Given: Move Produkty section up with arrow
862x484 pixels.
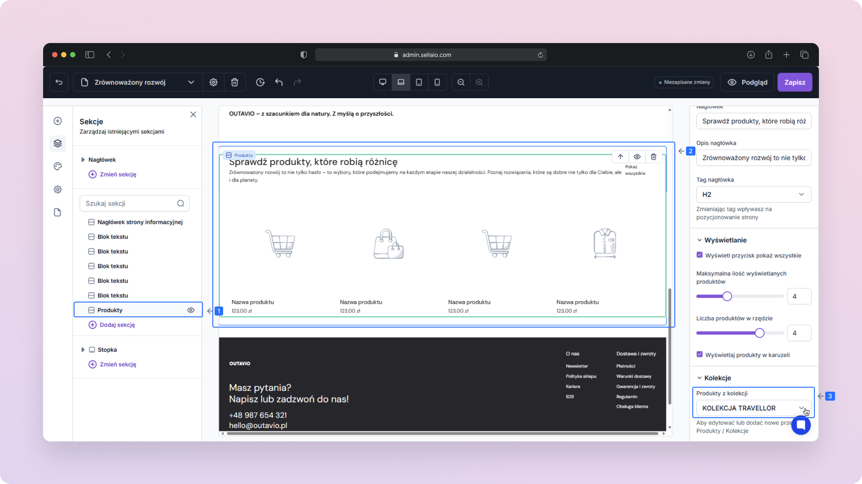Looking at the screenshot, I should (x=620, y=156).
